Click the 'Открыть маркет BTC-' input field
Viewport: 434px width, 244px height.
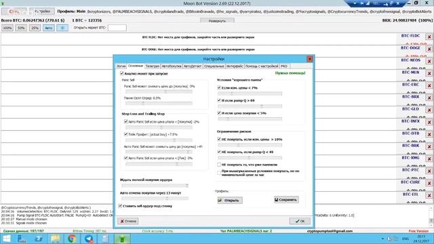pos(117,28)
